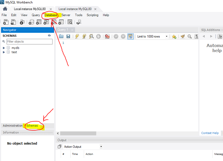This screenshot has width=223, height=161.
Task: Open the Limit to 1000 rows dropdown
Action: coord(166,36)
